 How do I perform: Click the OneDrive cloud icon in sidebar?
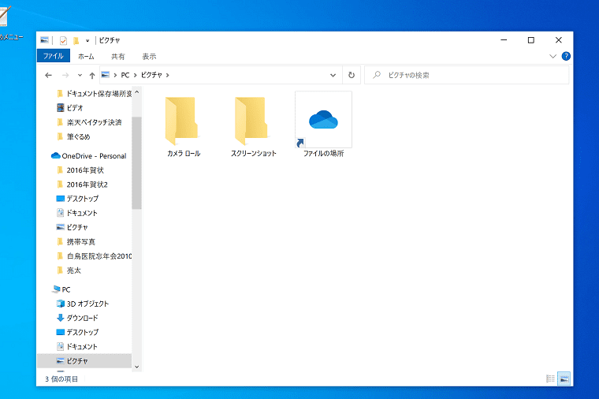(56, 155)
